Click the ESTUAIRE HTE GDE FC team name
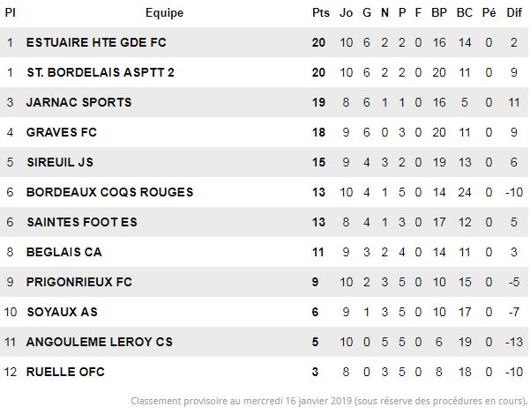Screen dimensions: 530x414 96,42
